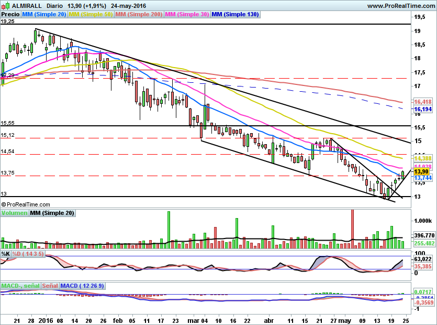Click the 1.000k volume axis label
The height and width of the screenshot is (325, 437).
(x=423, y=221)
